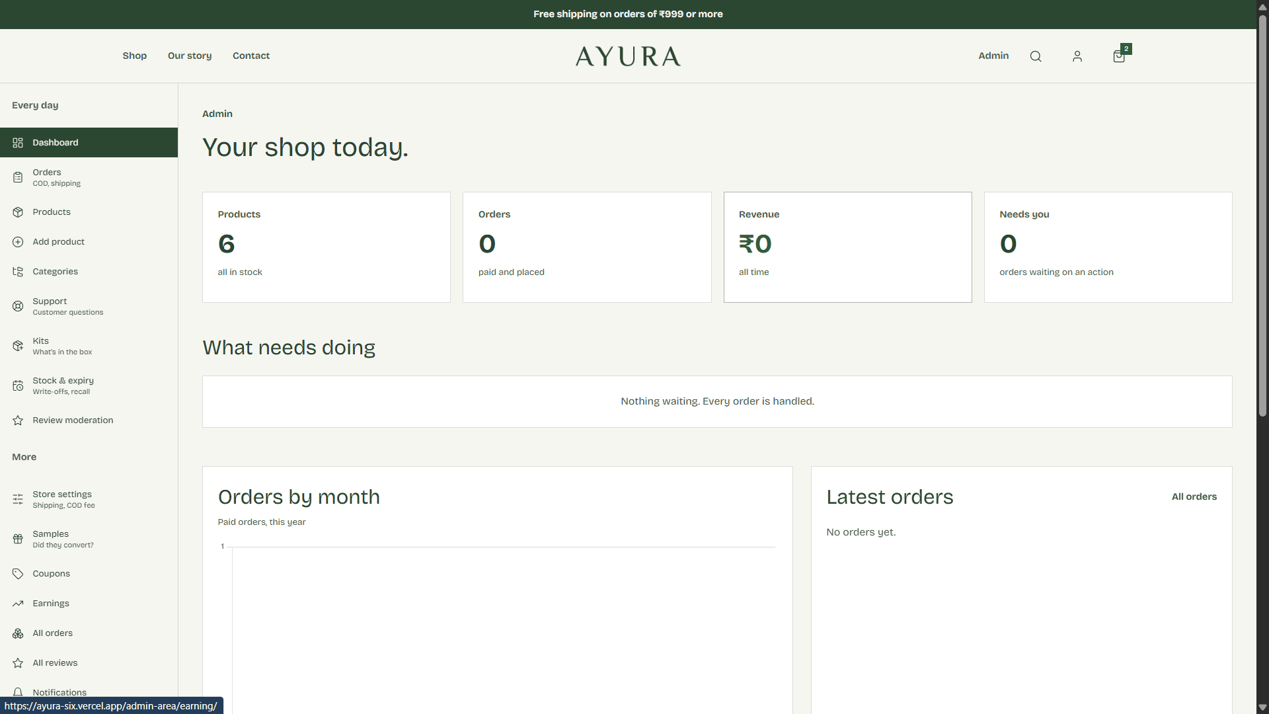This screenshot has height=714, width=1269.
Task: Select the Categories tree icon
Action: pos(18,272)
